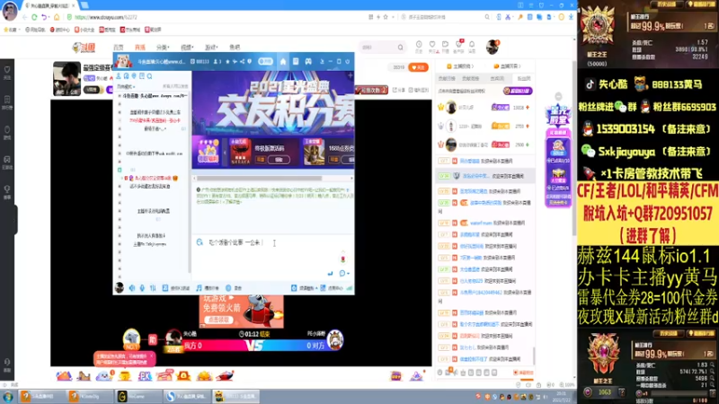
Task: Mute the speaker in the YY bottom bar
Action: point(132,287)
